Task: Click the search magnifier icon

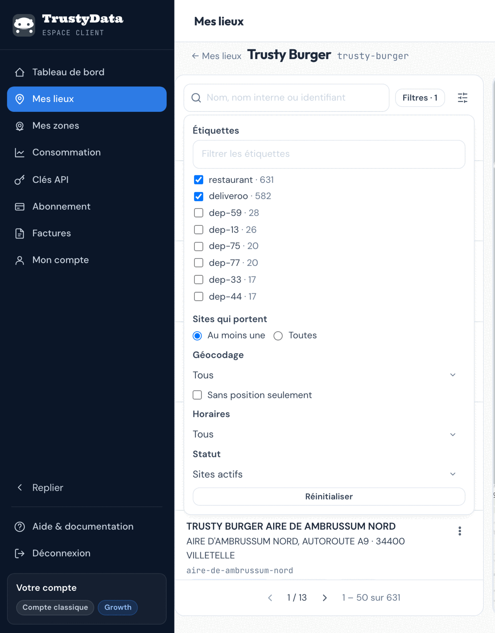Action: [196, 98]
